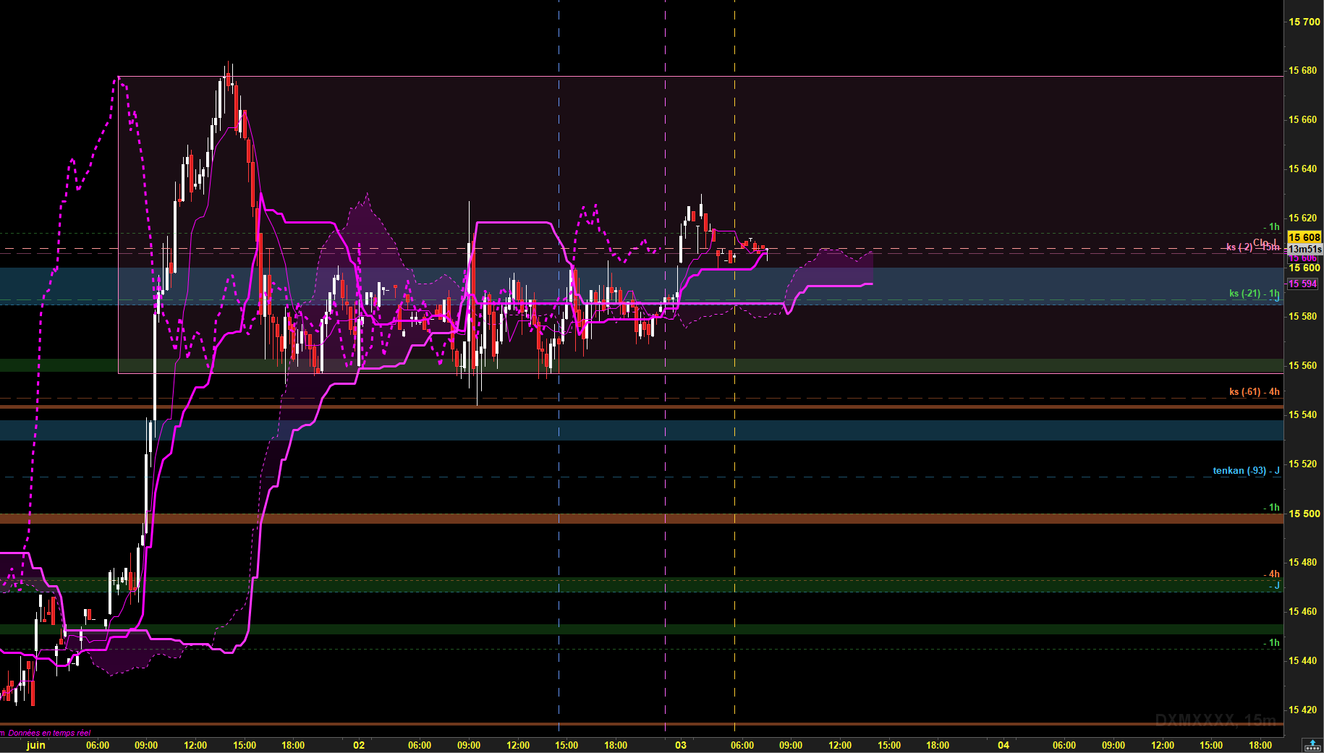
Task: Show the toolbar with blue arrow icon
Action: tap(1312, 744)
